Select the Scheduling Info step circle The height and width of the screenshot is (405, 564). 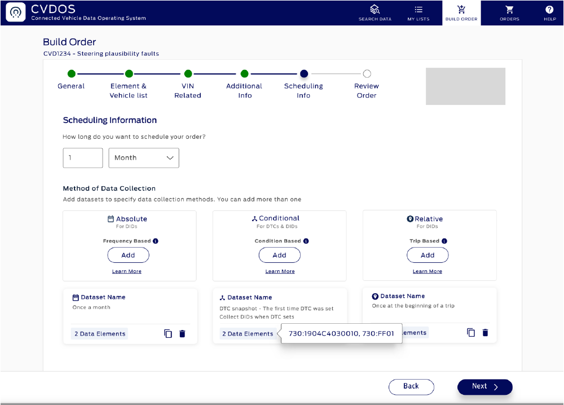tap(304, 74)
